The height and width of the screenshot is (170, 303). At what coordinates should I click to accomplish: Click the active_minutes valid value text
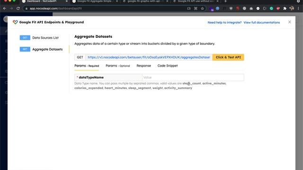tap(214, 83)
